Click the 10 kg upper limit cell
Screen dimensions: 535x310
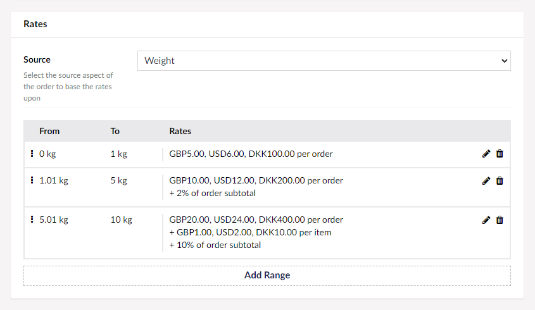[x=121, y=220]
